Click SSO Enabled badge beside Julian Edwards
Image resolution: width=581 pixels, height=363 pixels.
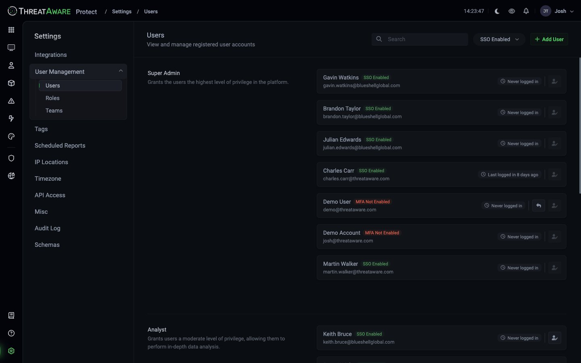point(379,140)
